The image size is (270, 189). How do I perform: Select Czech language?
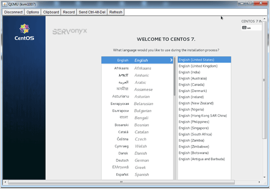coord(137,139)
